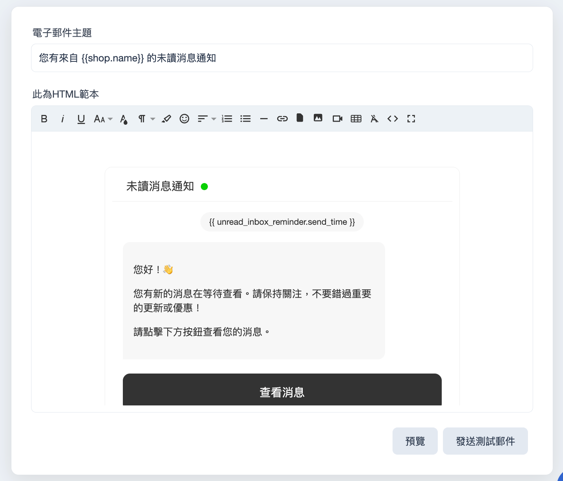
Task: Click the insert file icon
Action: [x=300, y=118]
